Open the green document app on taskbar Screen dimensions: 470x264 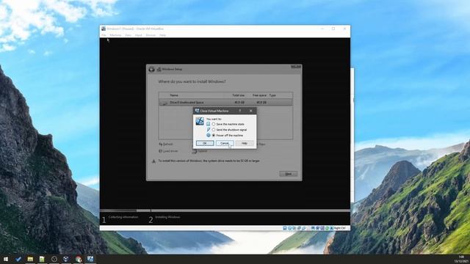tap(42, 259)
